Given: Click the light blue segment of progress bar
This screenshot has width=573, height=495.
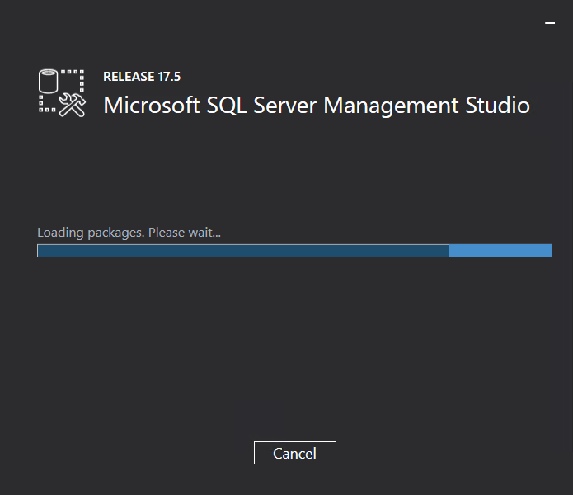Looking at the screenshot, I should (x=500, y=251).
